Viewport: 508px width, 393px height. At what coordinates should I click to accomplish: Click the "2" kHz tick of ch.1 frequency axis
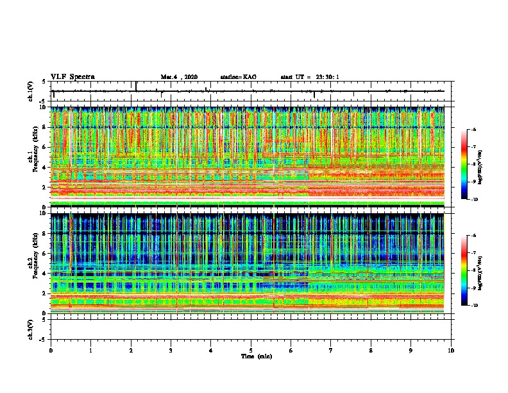45,187
